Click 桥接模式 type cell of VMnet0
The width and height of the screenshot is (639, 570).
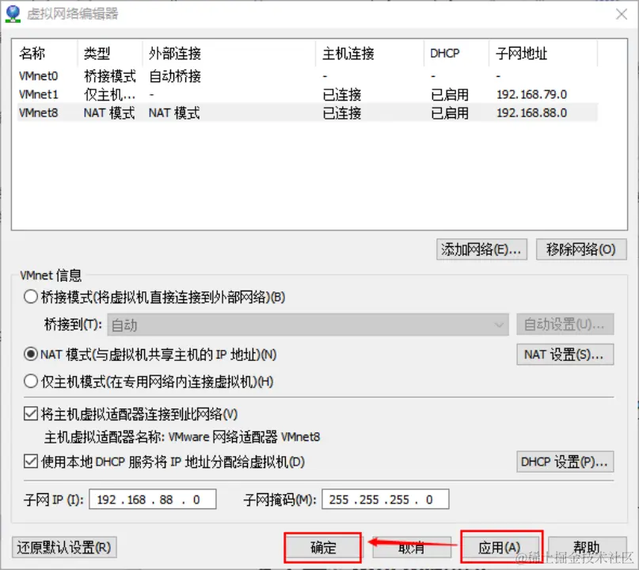(x=110, y=76)
